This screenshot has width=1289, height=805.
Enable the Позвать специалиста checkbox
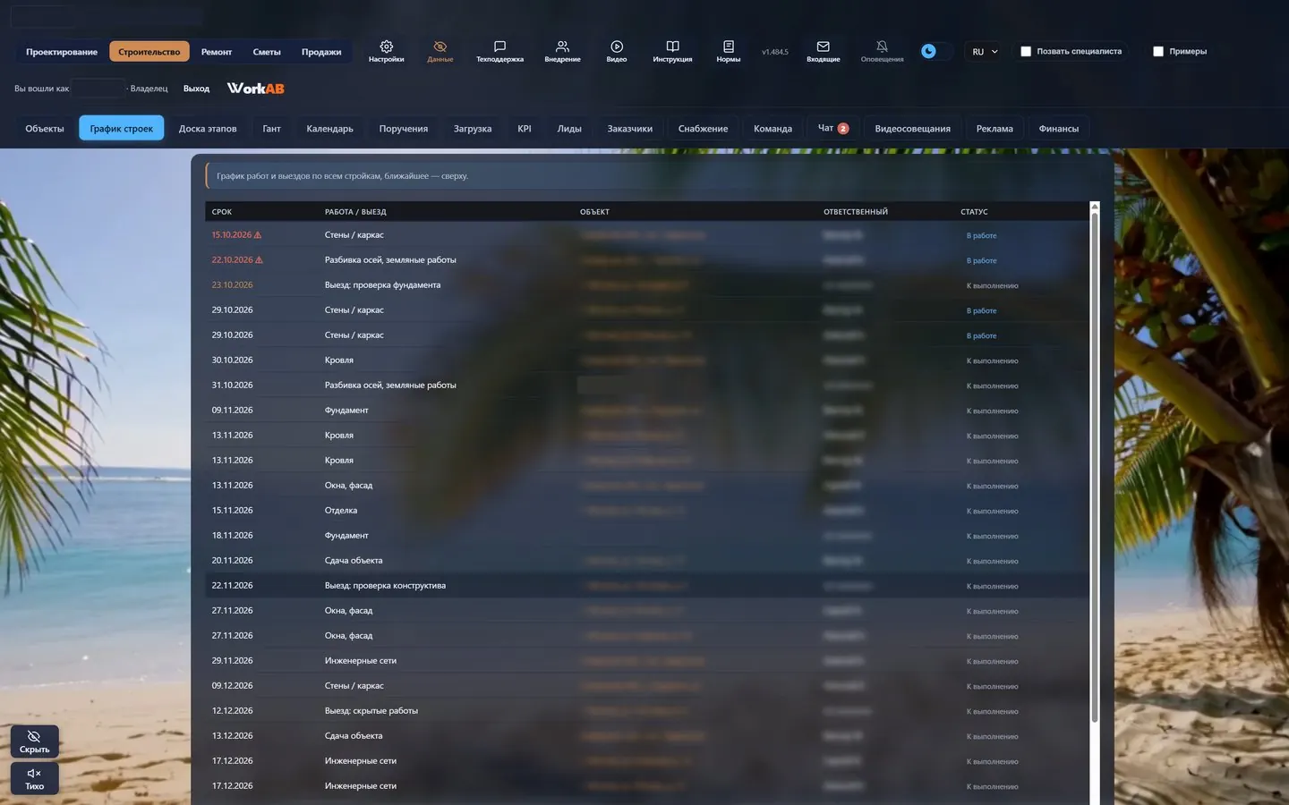pos(1026,52)
